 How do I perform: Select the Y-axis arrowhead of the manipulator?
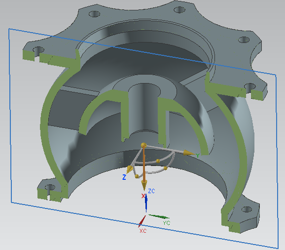click(x=189, y=153)
